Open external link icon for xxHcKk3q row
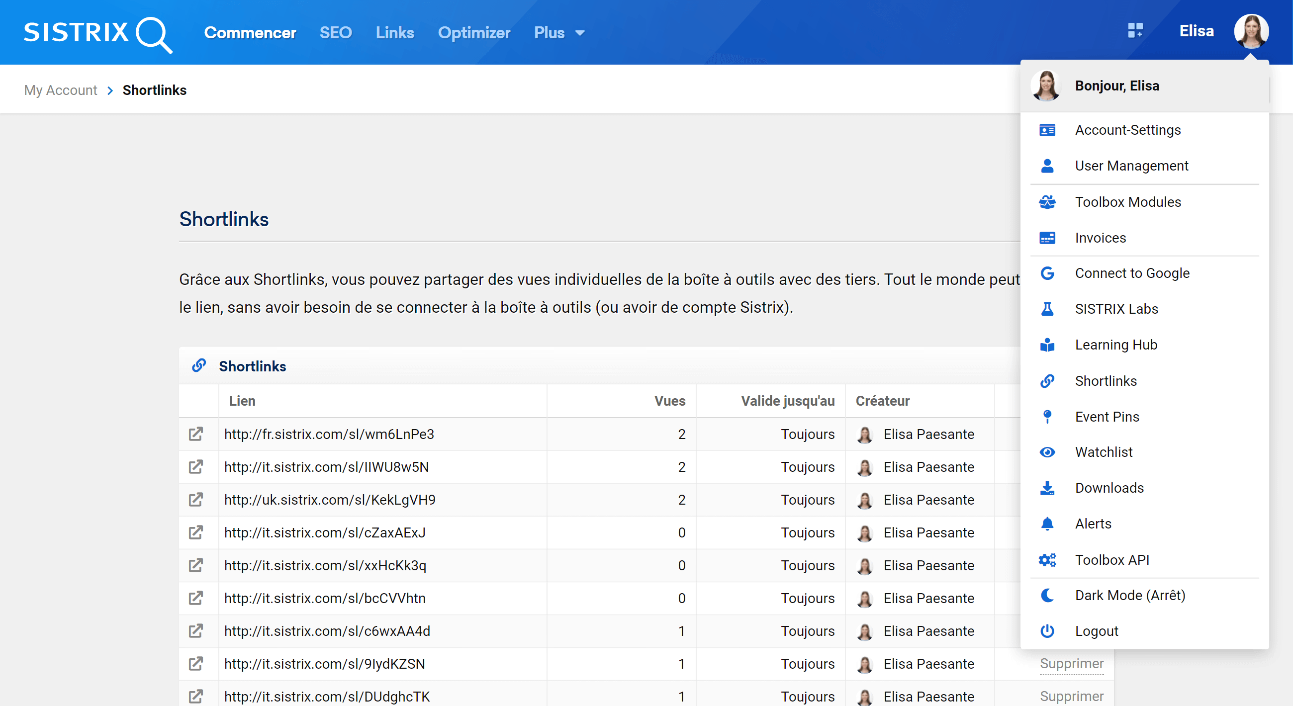 point(196,565)
